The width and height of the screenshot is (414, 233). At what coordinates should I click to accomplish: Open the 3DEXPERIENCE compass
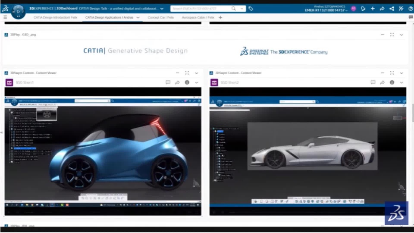18,12
